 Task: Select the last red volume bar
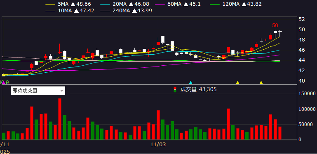tap(280, 133)
